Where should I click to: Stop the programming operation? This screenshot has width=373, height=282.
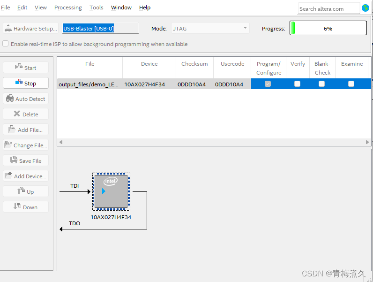pyautogui.click(x=26, y=83)
